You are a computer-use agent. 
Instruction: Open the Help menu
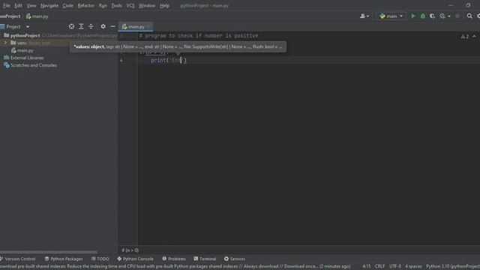[x=164, y=5]
